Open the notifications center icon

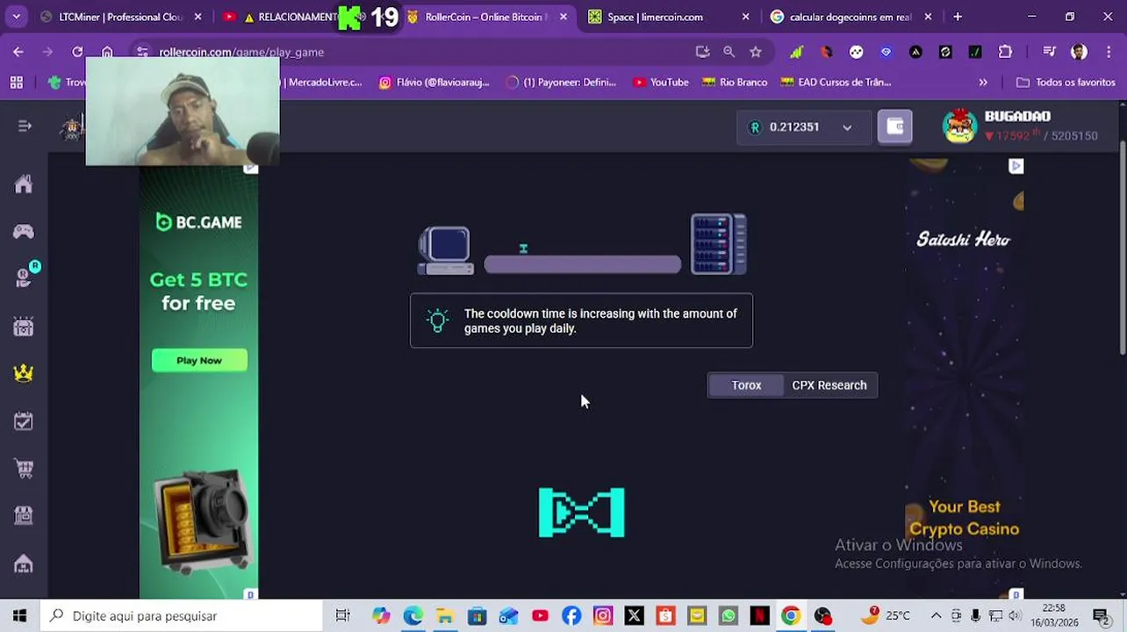tap(1100, 615)
